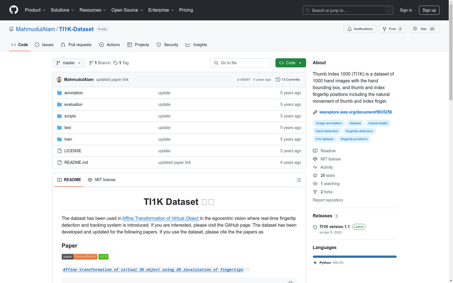
Task: Expand the Product menu
Action: (35, 10)
